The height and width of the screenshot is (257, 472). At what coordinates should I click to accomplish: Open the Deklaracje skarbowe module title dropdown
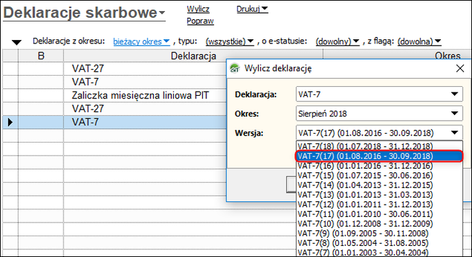[x=84, y=13]
